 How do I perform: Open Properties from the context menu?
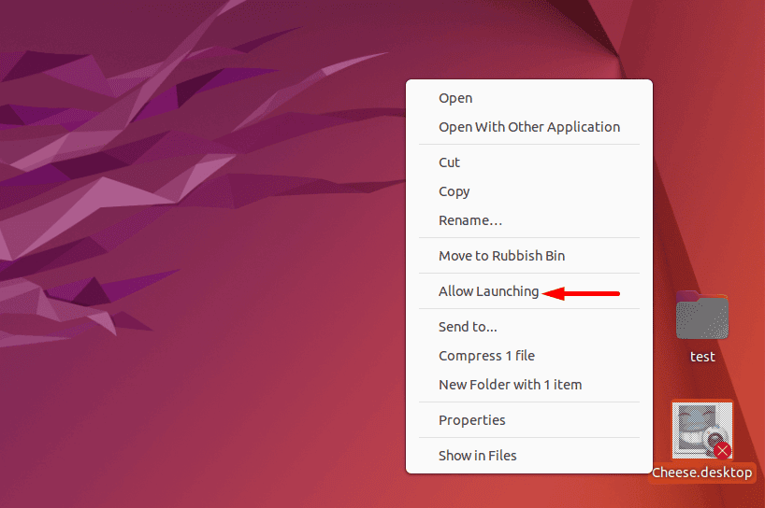(471, 420)
